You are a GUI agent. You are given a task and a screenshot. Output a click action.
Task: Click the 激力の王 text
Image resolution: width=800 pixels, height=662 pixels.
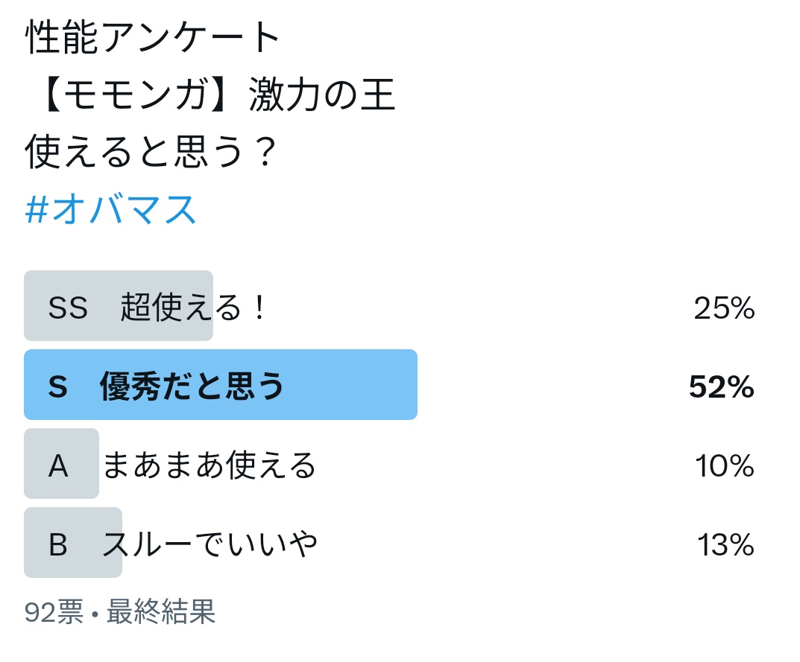[x=321, y=98]
